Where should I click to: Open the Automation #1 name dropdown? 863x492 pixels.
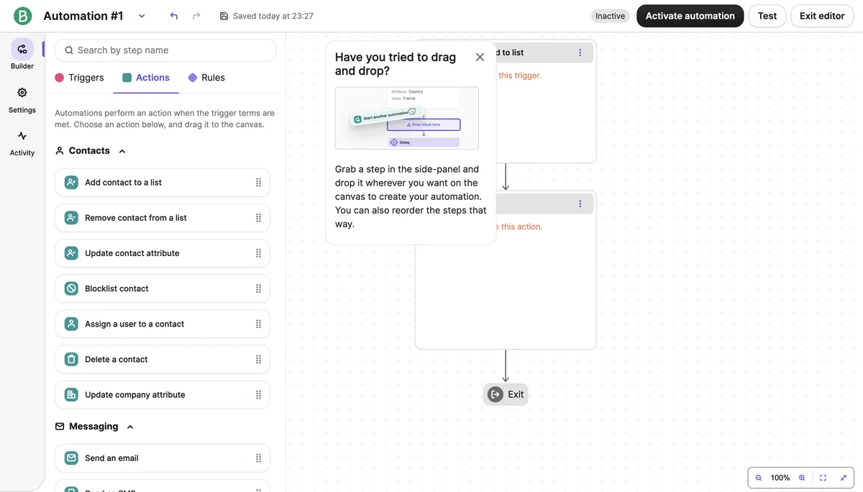(142, 16)
